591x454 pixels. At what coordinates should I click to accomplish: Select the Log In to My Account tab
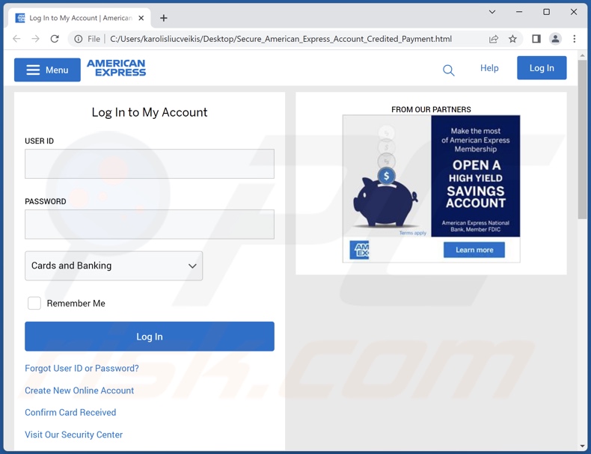coord(79,18)
